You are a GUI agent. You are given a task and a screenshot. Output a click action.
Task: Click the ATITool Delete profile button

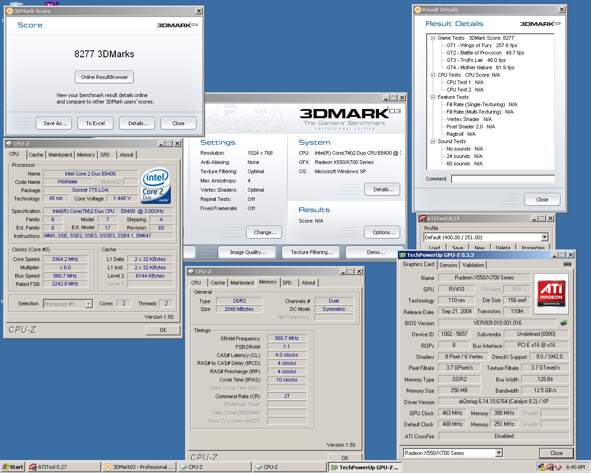coord(503,248)
